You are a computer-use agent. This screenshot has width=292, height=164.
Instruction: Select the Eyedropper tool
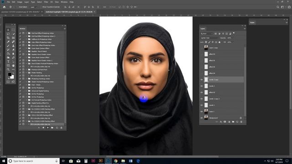[8, 42]
